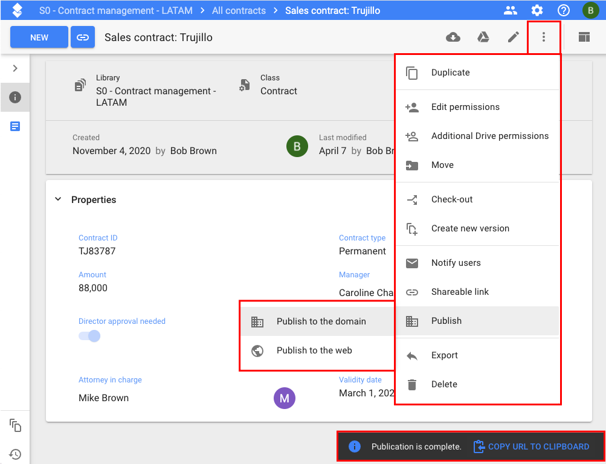606x464 pixels.
Task: Open the Google Drive icon in toolbar
Action: point(483,37)
